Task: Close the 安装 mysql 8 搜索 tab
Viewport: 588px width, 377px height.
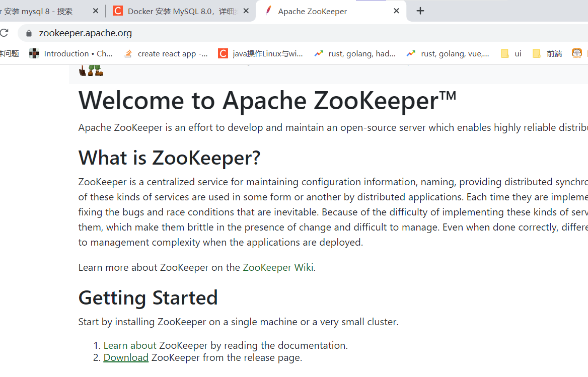Action: pyautogui.click(x=96, y=11)
